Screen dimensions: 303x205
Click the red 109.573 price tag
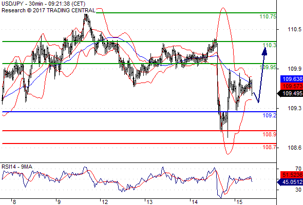292,86
